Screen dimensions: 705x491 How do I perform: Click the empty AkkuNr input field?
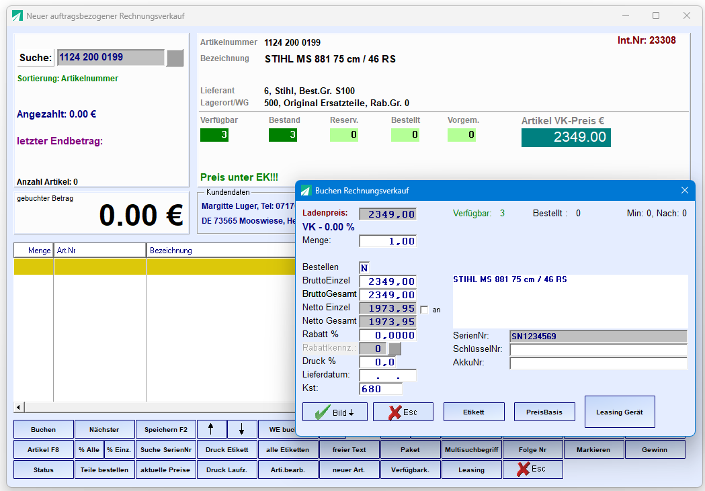[x=598, y=363]
